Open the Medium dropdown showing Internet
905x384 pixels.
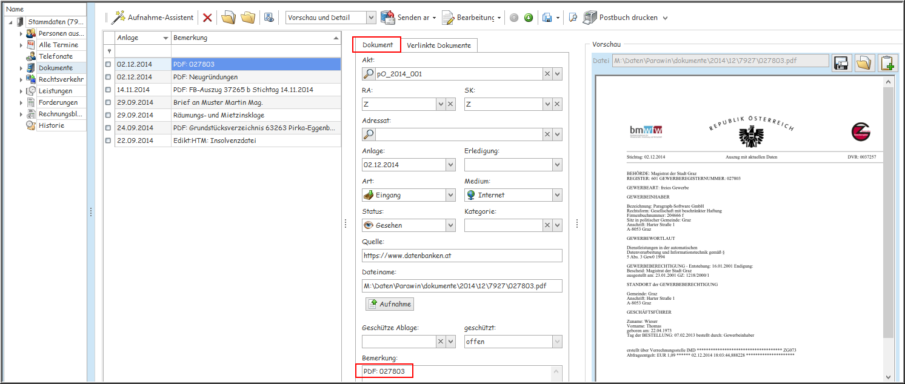point(557,195)
